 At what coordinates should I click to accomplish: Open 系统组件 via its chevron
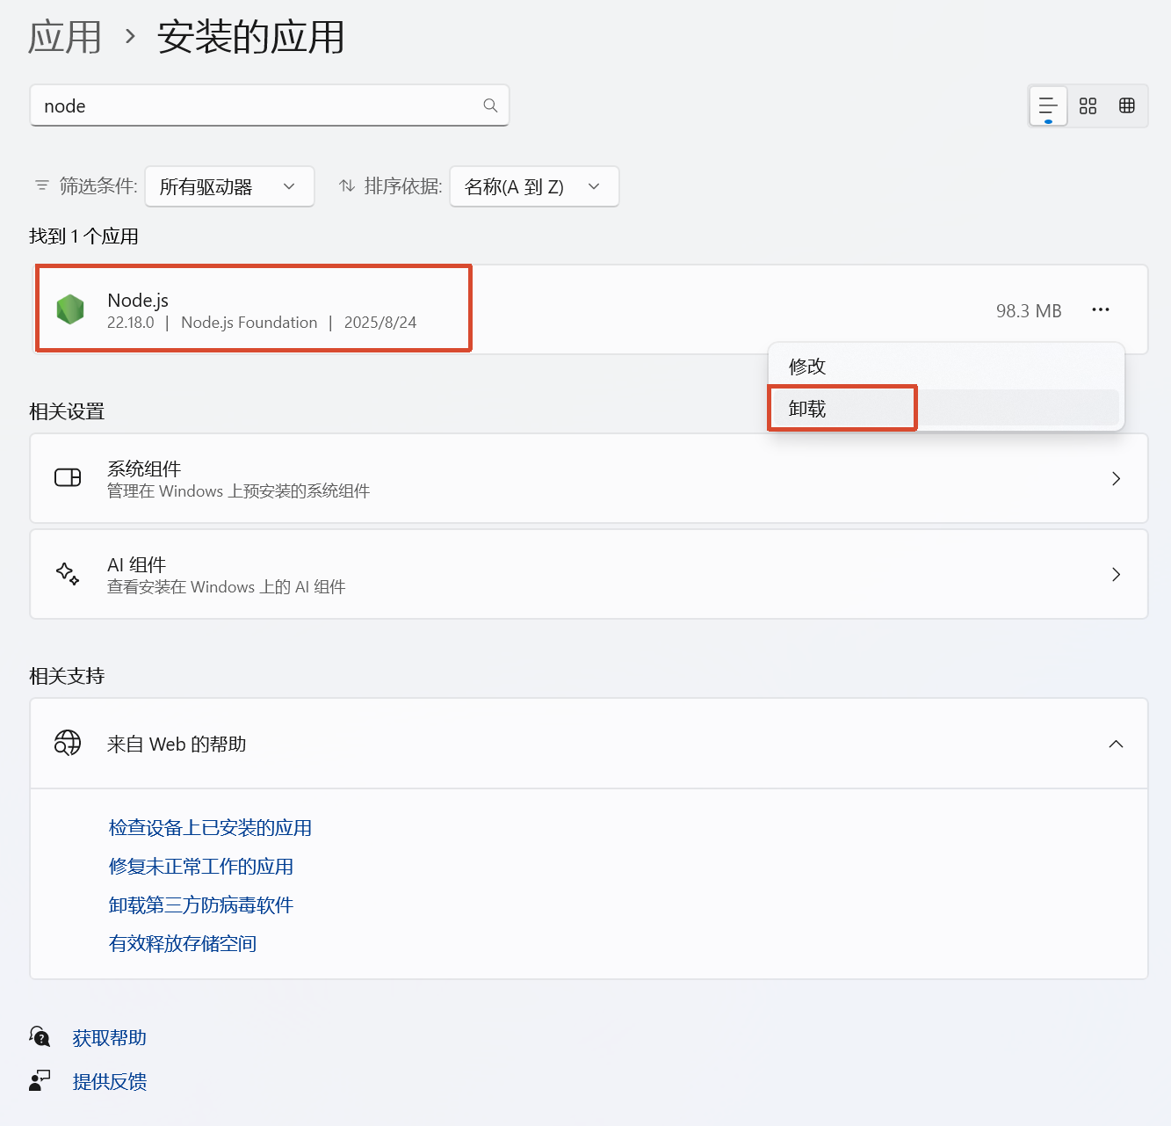click(1116, 478)
